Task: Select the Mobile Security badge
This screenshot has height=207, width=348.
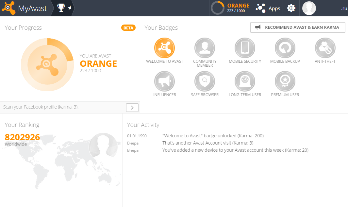Action: tap(245, 48)
